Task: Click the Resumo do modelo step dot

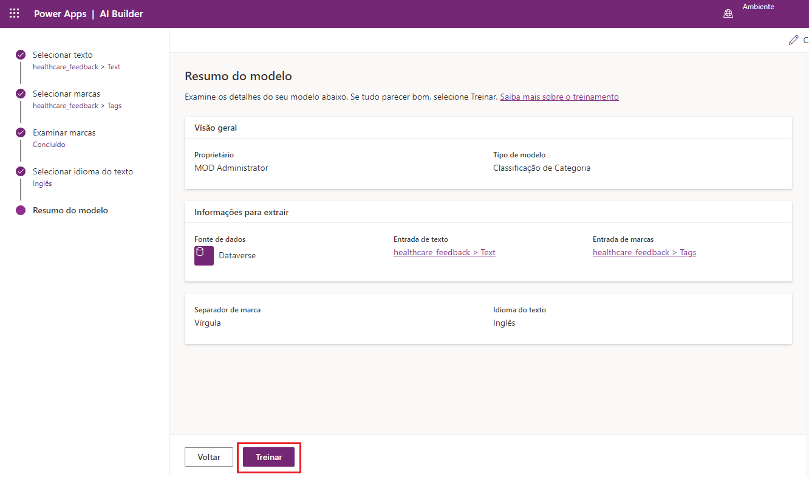Action: (21, 210)
